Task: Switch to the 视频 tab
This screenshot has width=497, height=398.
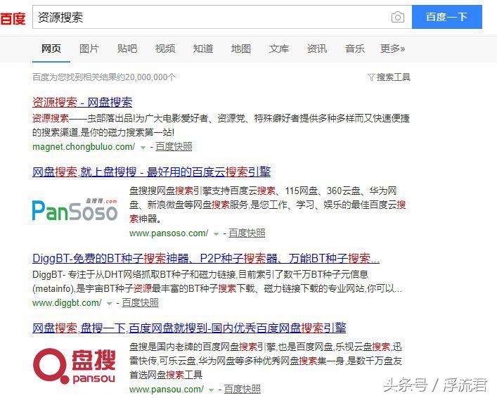Action: click(x=165, y=49)
